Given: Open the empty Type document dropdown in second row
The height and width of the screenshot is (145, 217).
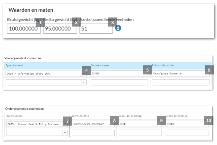Looking at the screenshot, I should click(x=46, y=82).
